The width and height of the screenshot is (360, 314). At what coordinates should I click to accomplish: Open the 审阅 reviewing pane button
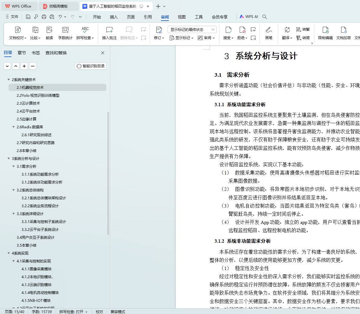click(206, 38)
